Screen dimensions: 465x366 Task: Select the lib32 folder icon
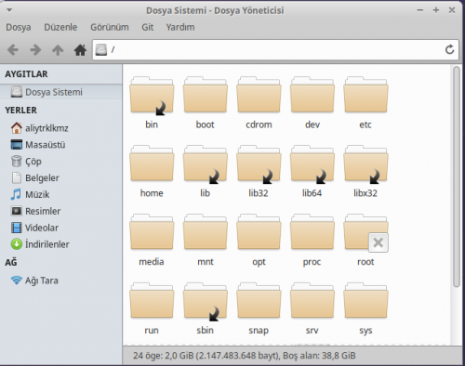pos(259,163)
